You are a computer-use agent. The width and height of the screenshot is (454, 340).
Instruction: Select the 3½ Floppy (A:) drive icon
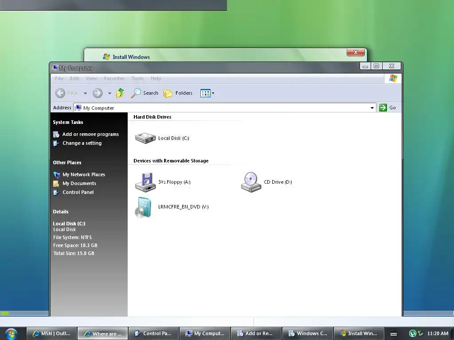(x=145, y=182)
